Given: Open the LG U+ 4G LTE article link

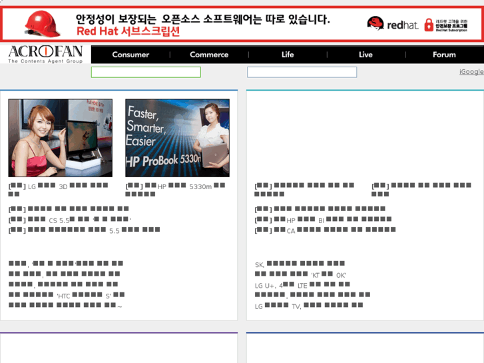Looking at the screenshot, I should 302,284.
